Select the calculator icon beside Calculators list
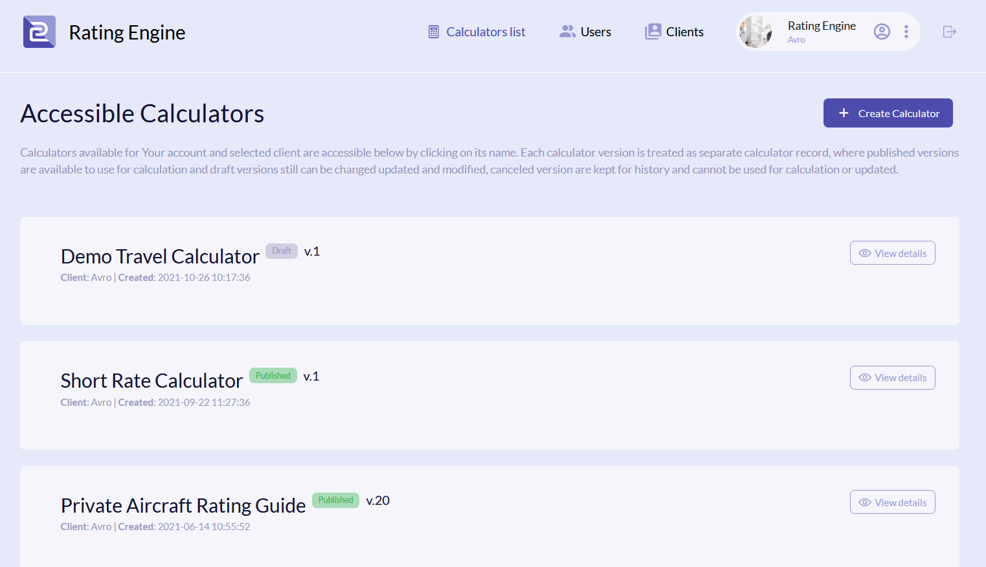This screenshot has height=567, width=986. coord(432,31)
